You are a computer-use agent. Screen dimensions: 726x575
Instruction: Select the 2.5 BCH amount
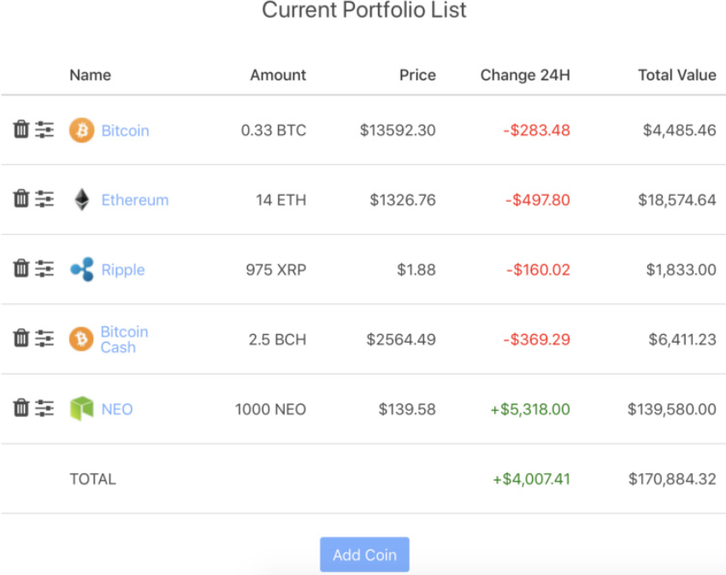pyautogui.click(x=277, y=339)
